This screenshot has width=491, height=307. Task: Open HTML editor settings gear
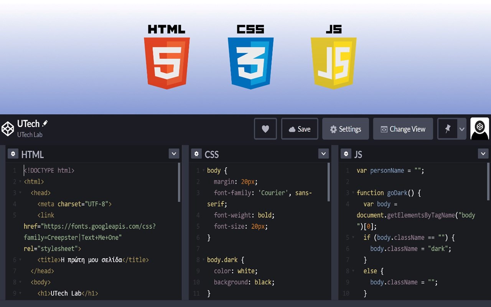pos(13,154)
